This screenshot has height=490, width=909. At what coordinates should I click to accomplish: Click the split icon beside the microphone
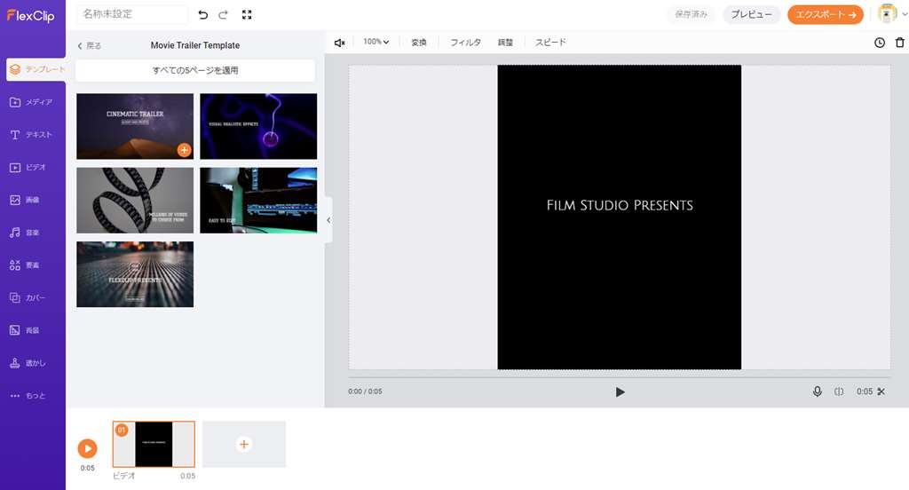click(x=839, y=391)
